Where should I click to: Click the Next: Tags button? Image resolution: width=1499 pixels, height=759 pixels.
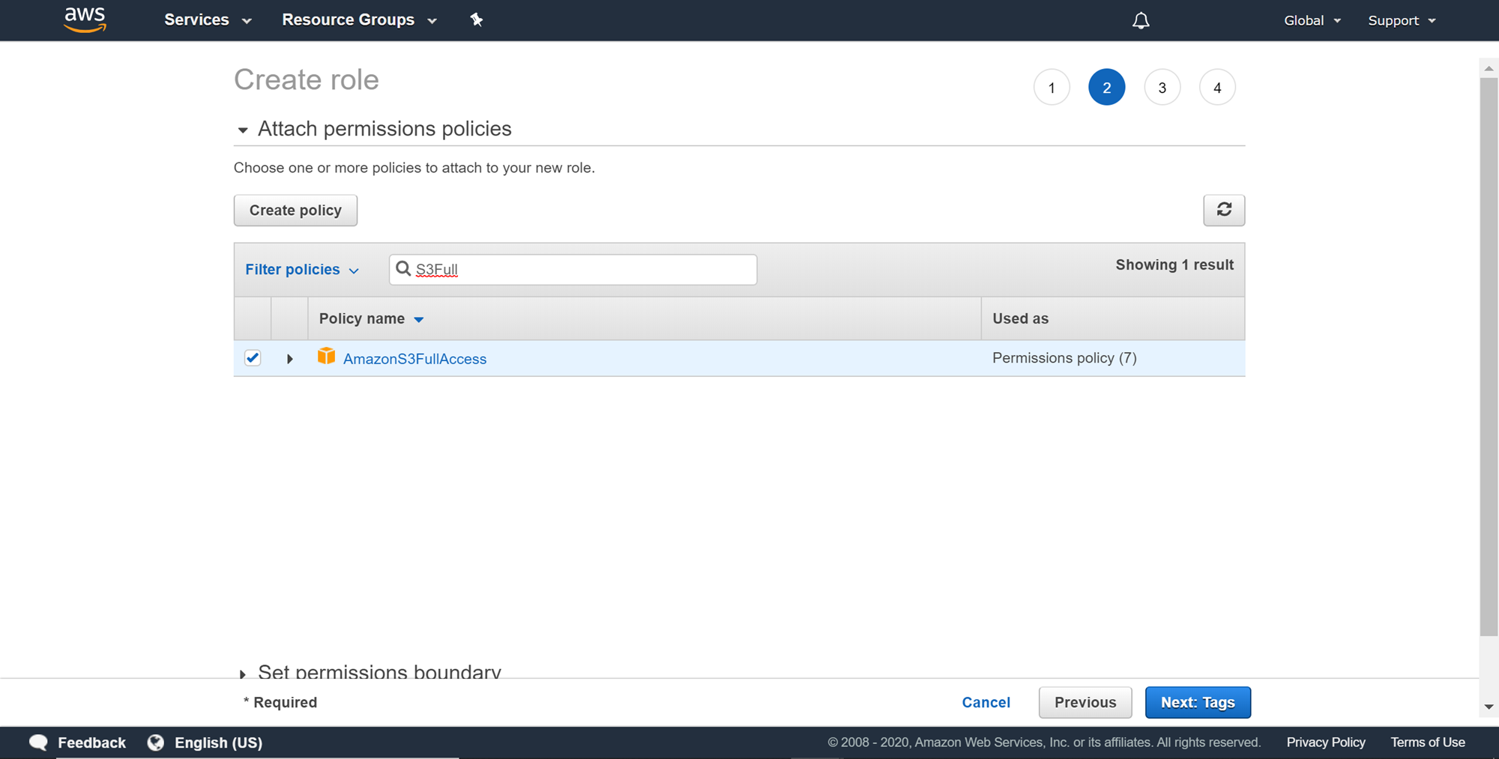point(1197,702)
